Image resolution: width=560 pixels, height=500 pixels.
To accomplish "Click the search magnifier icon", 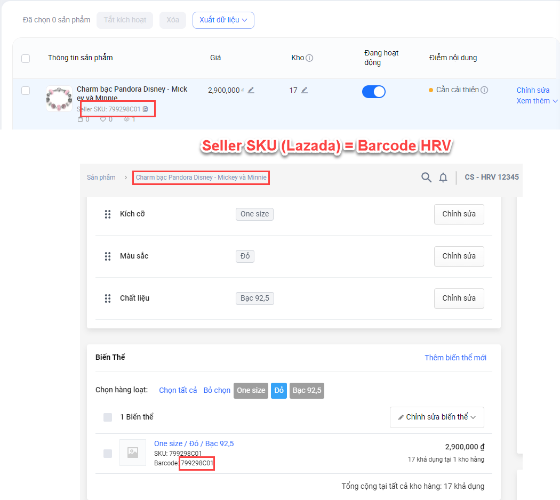I will pyautogui.click(x=426, y=178).
